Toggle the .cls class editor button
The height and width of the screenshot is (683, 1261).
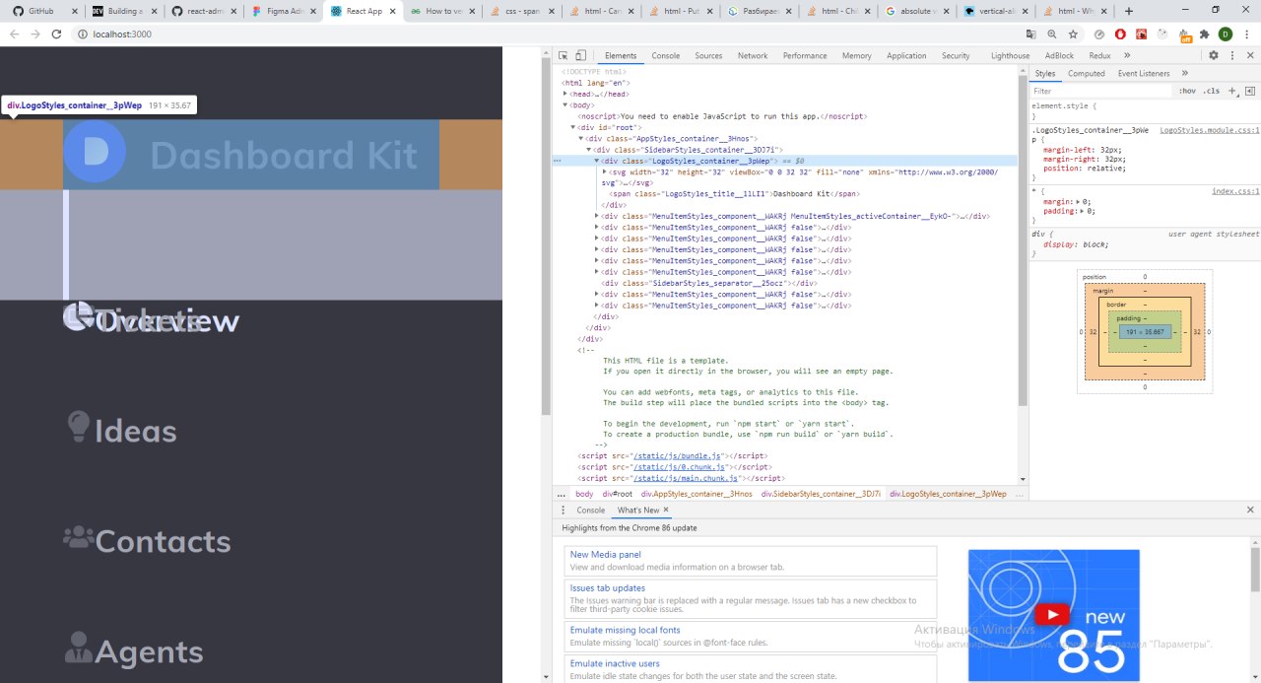[1212, 91]
